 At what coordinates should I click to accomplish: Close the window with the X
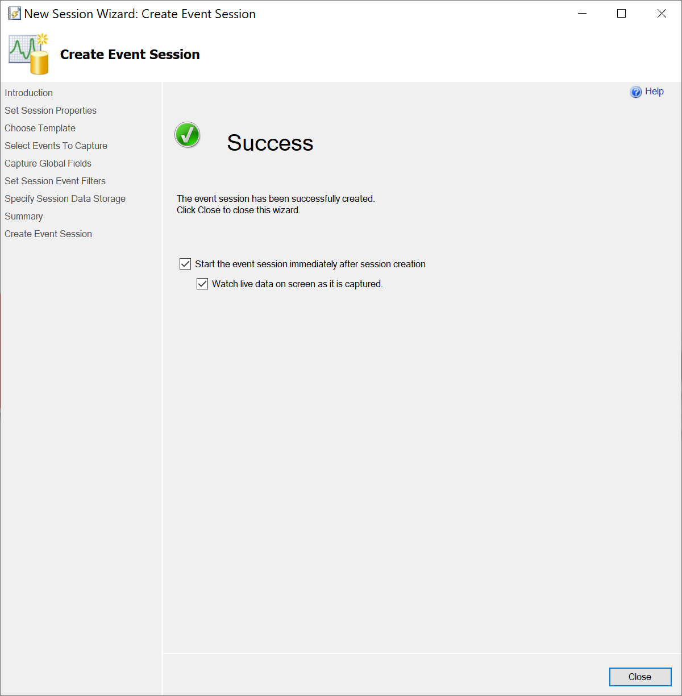coord(662,14)
